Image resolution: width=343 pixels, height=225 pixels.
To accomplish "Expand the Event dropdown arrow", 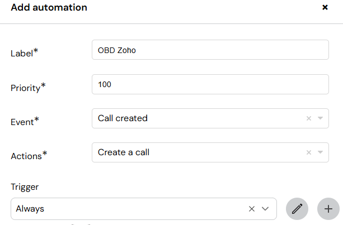I will (x=320, y=118).
